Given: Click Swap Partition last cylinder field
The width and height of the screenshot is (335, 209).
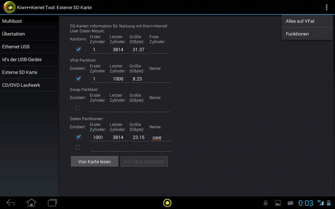Looking at the screenshot, I should (119, 108).
